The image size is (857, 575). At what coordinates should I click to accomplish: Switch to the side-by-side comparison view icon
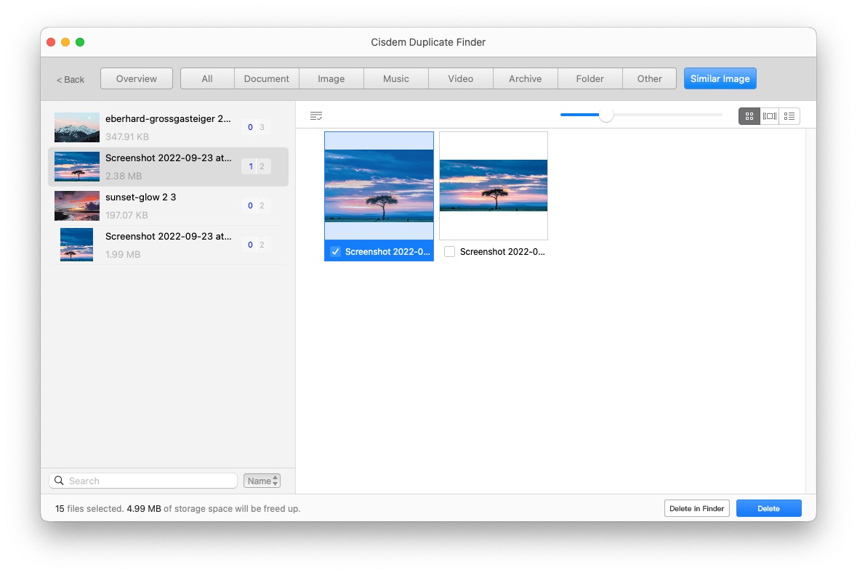(770, 115)
